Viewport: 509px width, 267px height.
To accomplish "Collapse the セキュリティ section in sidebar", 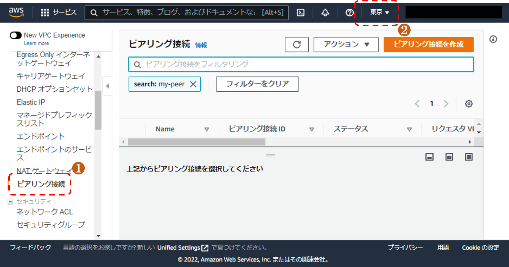I will pos(10,201).
